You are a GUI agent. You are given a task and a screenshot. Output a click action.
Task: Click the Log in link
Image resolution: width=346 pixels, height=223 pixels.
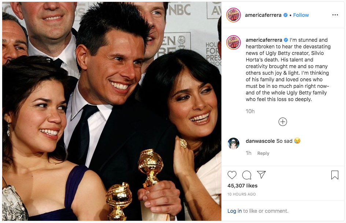[235, 211]
